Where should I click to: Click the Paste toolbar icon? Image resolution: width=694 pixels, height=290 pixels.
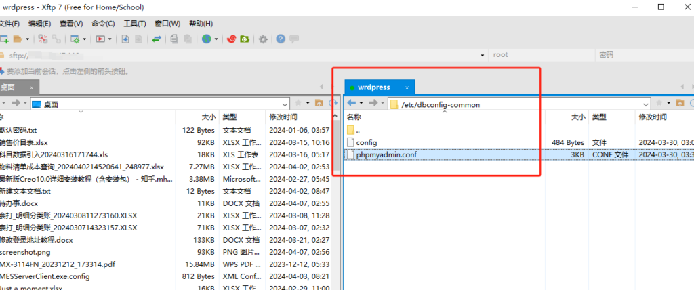188,39
